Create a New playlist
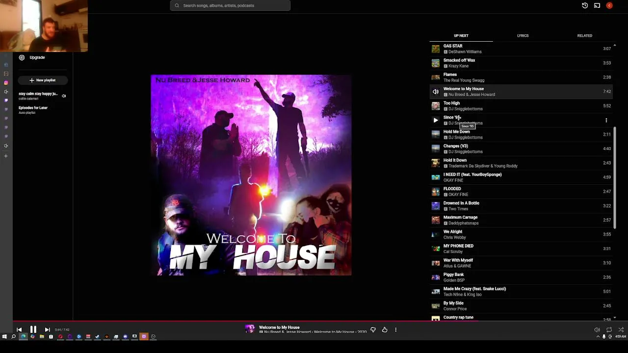Screen dimensions: 628x353 (x=42, y=80)
